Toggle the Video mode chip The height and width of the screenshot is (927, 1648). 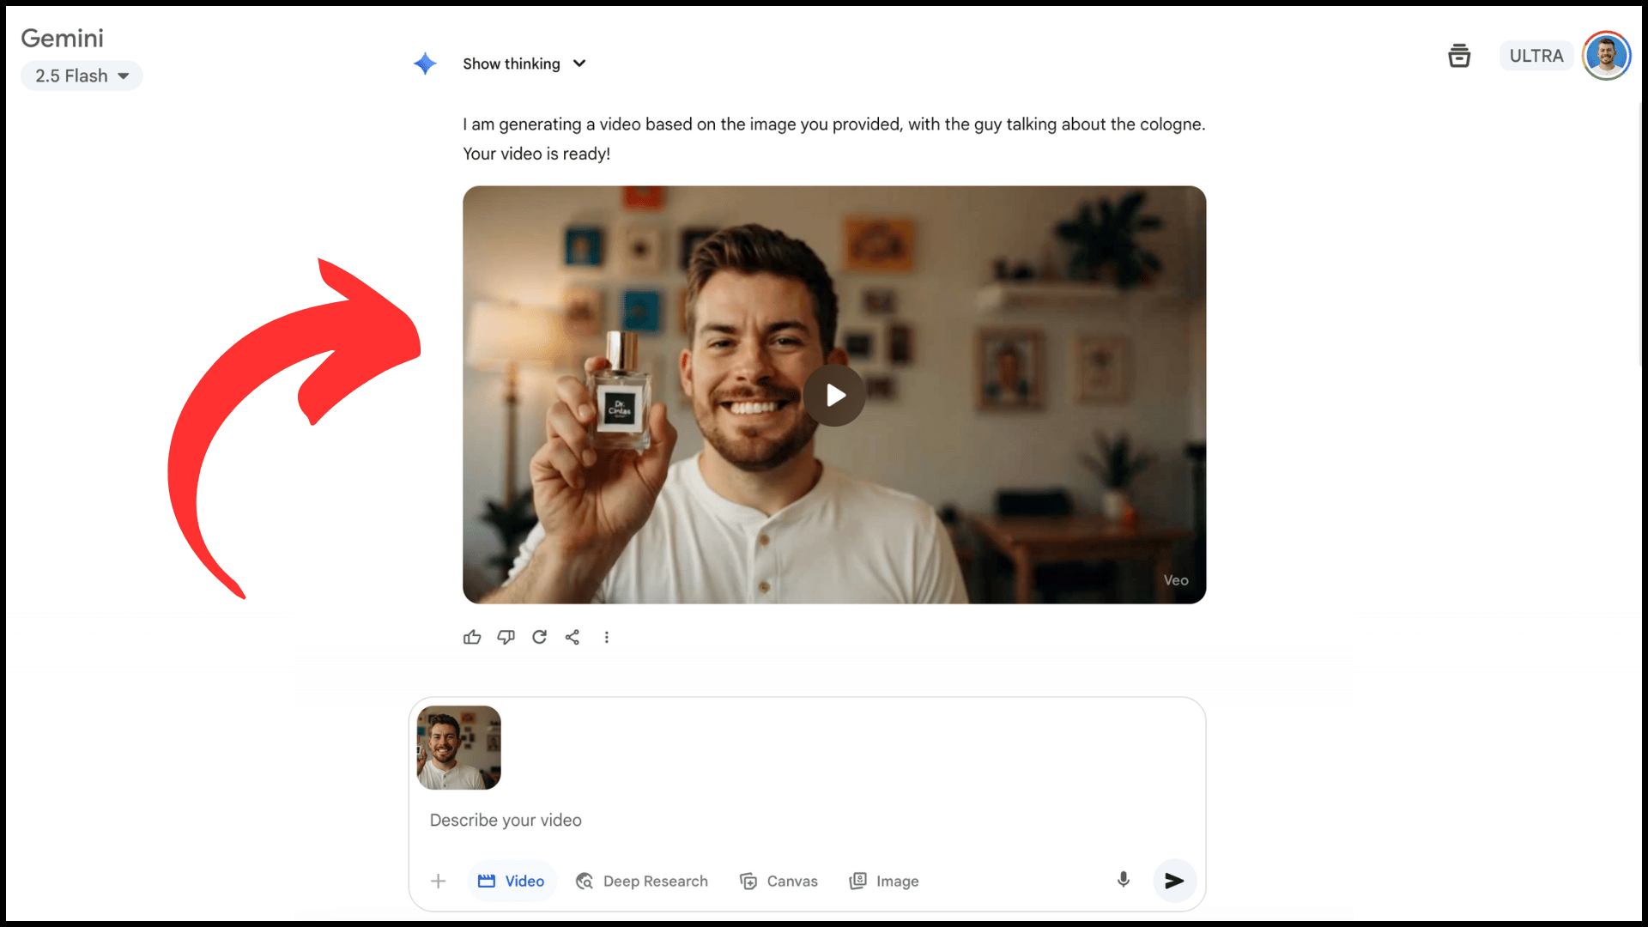click(512, 882)
